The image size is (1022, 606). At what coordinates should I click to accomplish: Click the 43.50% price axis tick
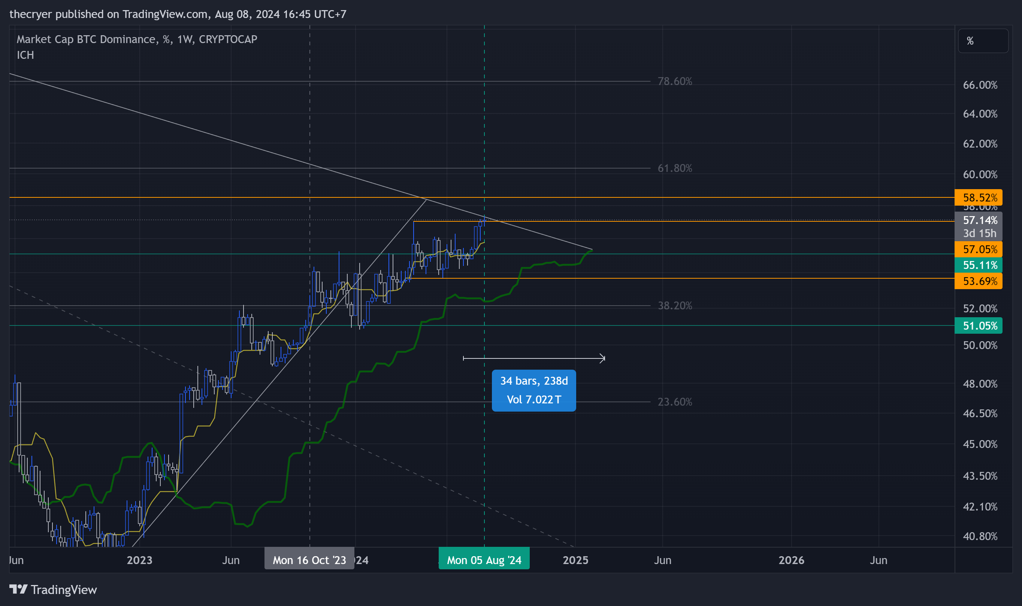[x=980, y=476]
